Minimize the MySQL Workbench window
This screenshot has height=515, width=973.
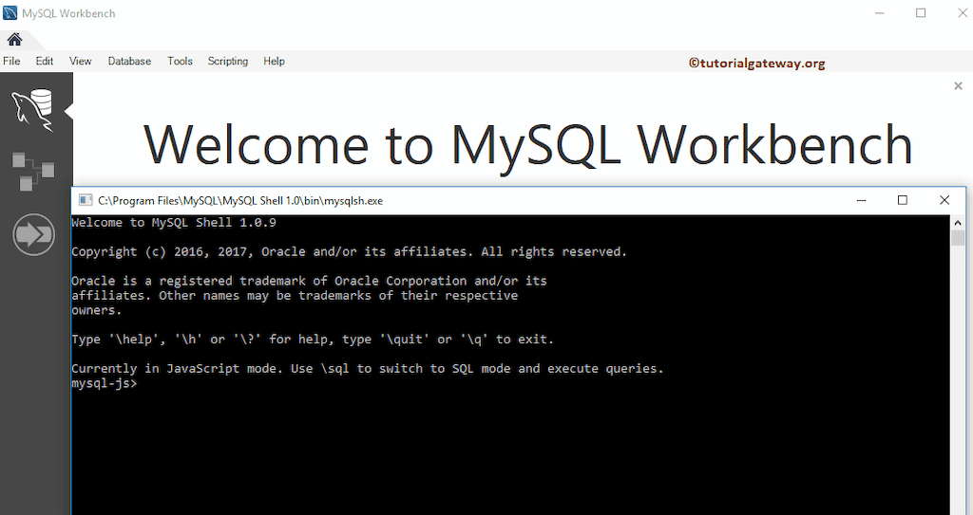879,13
